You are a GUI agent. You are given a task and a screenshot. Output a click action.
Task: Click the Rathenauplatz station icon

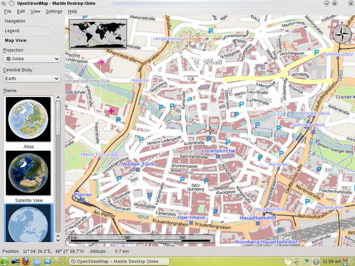point(338,58)
